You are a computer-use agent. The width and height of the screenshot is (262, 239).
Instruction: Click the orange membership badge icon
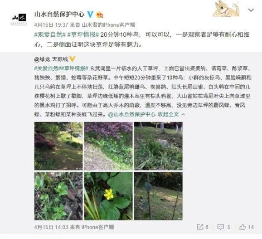click(100, 15)
